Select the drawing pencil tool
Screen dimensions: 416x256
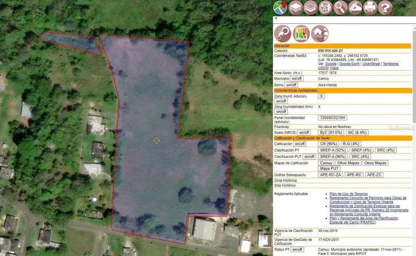tap(355, 7)
